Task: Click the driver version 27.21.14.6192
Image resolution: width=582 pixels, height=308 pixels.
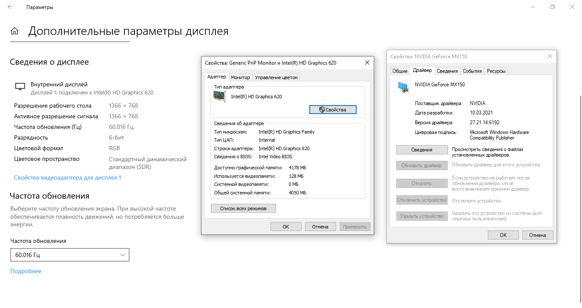Action: [484, 123]
